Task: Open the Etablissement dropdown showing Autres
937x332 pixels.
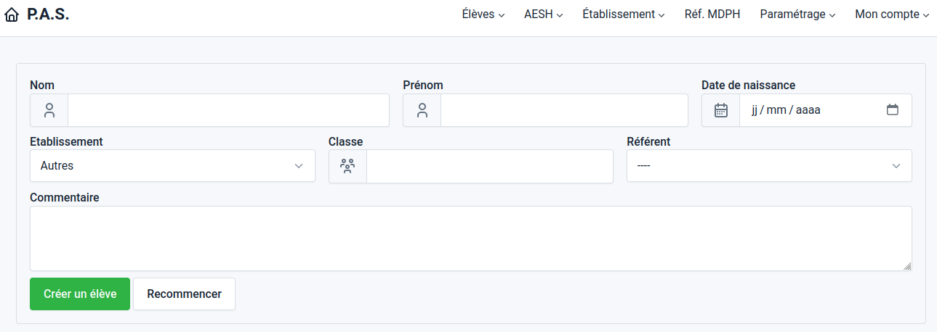Action: tap(172, 165)
